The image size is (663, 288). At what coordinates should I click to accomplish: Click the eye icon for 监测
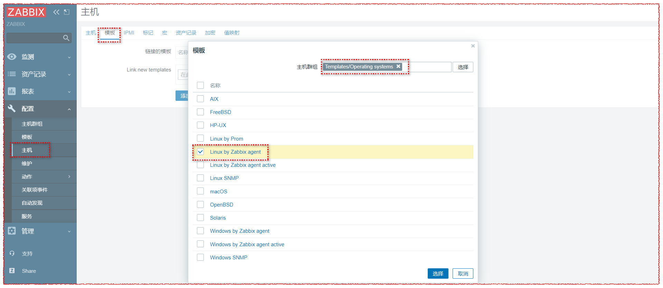pos(12,57)
